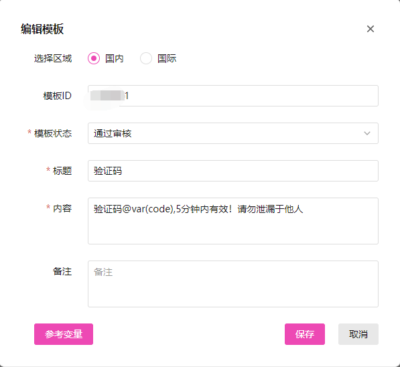Click into the 标题 field containing 验证码
Screen dimensions: 400x367
tap(233, 171)
